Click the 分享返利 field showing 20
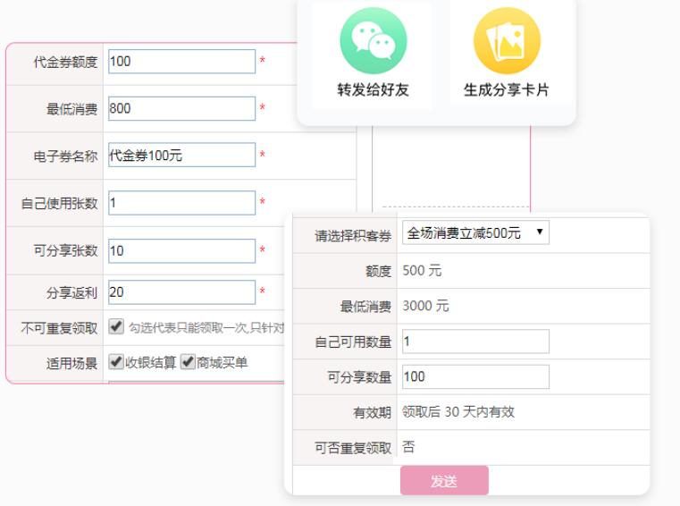Viewport: 680px width, 506px height. (181, 291)
